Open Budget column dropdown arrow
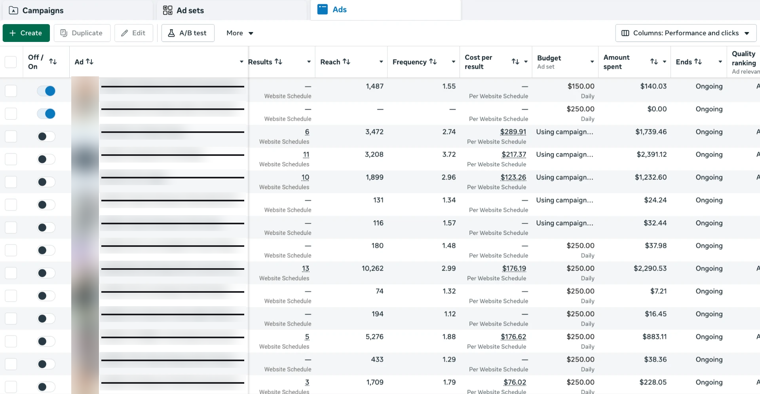Viewport: 760px width, 394px height. (x=592, y=62)
